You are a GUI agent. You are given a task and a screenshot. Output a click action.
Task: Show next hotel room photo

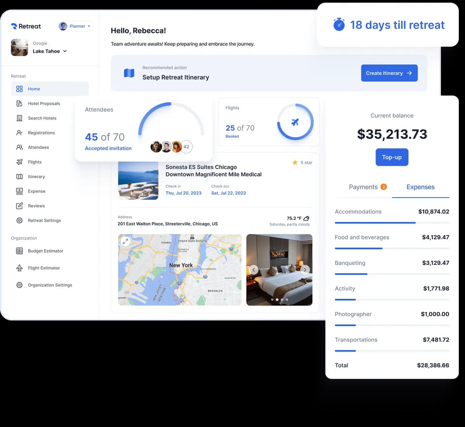coord(305,270)
